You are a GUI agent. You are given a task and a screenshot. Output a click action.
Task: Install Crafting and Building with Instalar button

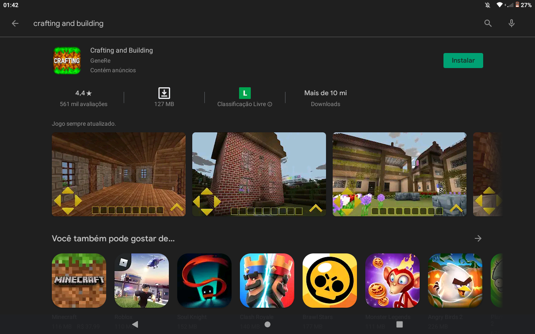pyautogui.click(x=463, y=61)
